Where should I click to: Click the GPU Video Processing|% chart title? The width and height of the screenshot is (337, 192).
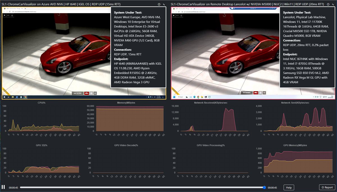[210, 145]
